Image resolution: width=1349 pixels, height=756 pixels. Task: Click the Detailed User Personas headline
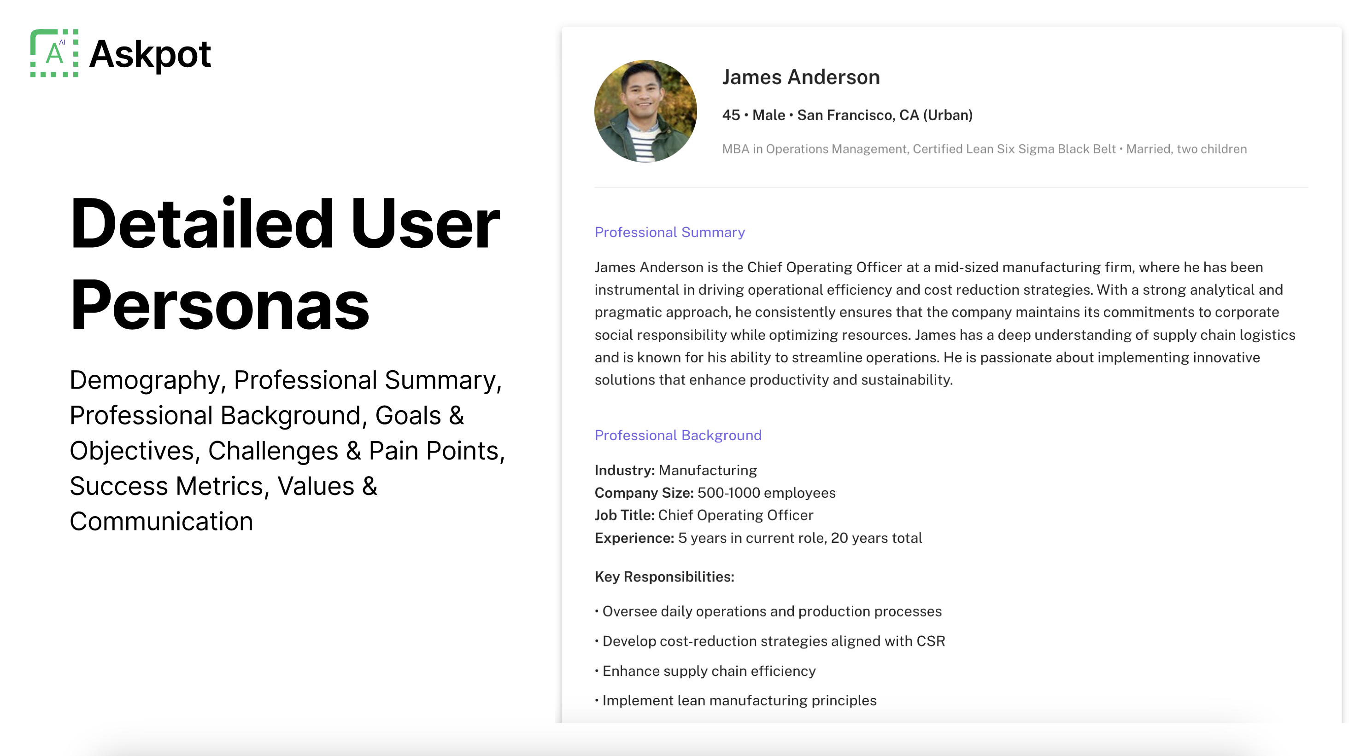pyautogui.click(x=284, y=264)
